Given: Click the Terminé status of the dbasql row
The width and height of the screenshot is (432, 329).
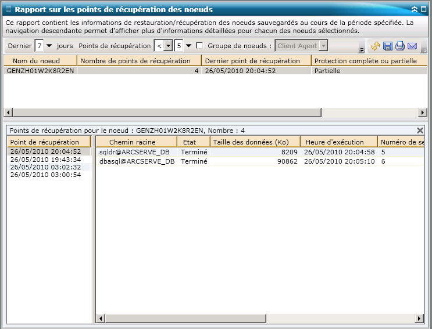Looking at the screenshot, I should coord(194,161).
